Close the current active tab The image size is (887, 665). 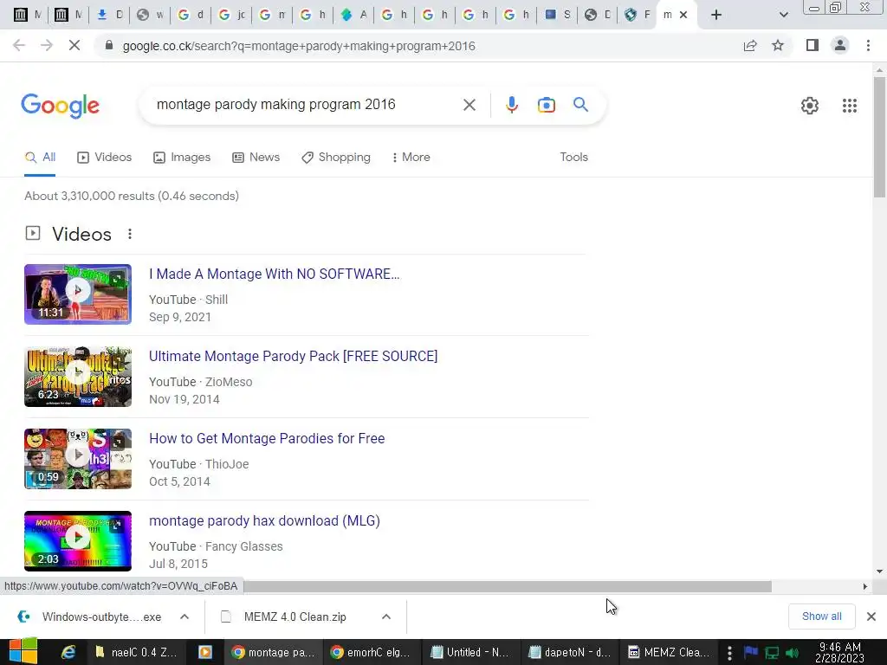683,15
